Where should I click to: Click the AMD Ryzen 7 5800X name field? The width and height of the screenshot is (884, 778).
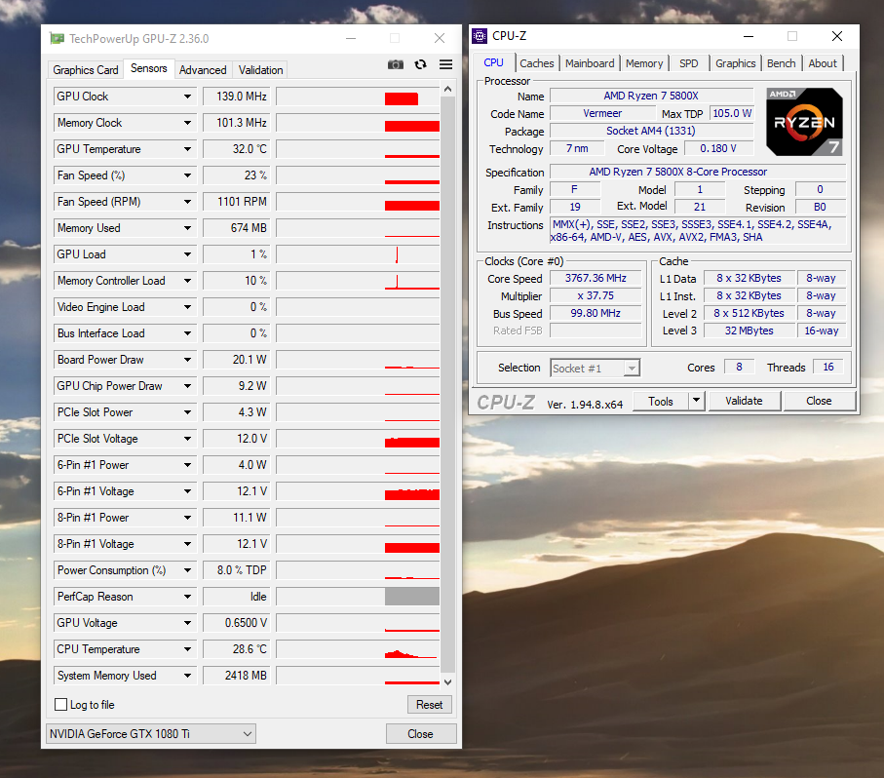(652, 96)
